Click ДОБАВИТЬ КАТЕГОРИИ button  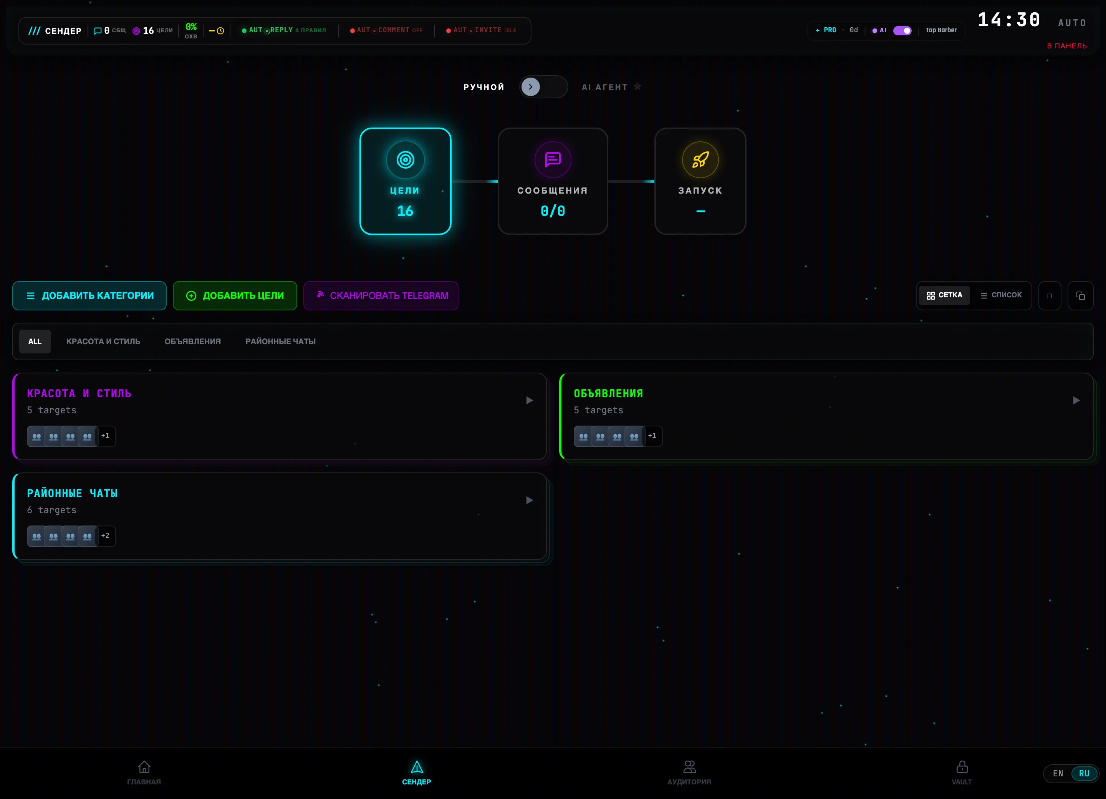[89, 296]
